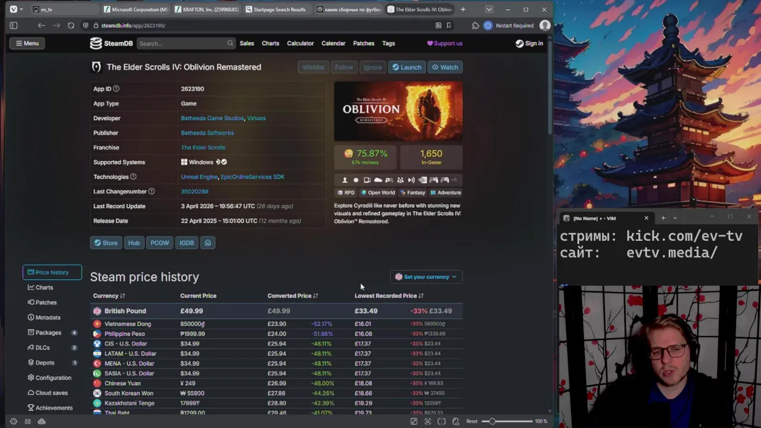Select Packages in the left sidebar
The width and height of the screenshot is (761, 428).
[52, 333]
